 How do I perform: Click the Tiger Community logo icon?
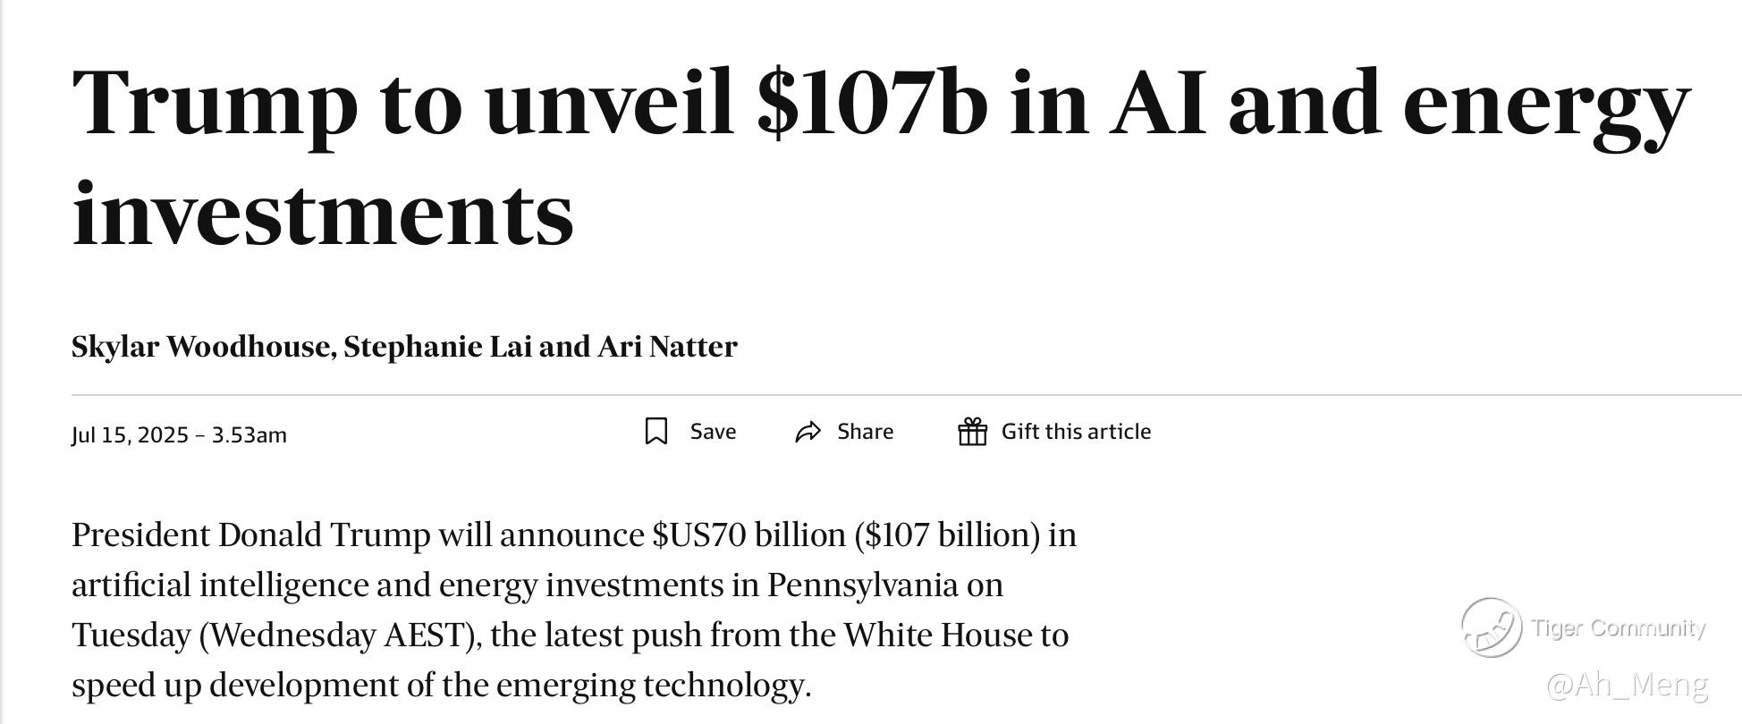(1491, 627)
